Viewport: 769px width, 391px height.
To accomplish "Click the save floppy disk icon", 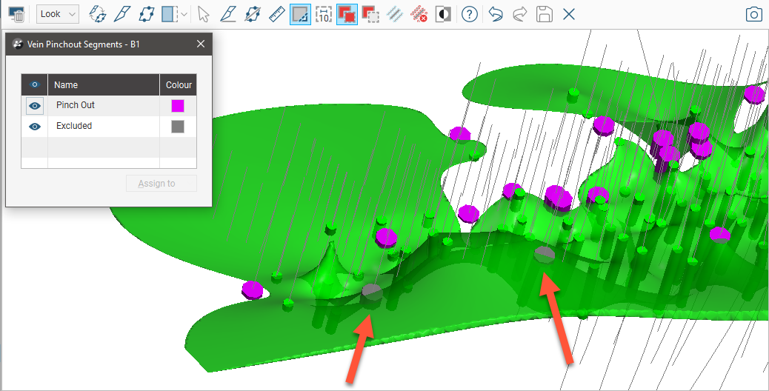I will point(545,14).
